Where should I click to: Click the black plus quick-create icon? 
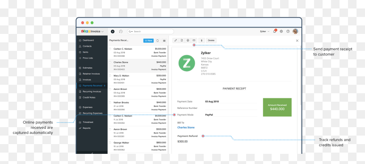[x=112, y=31]
